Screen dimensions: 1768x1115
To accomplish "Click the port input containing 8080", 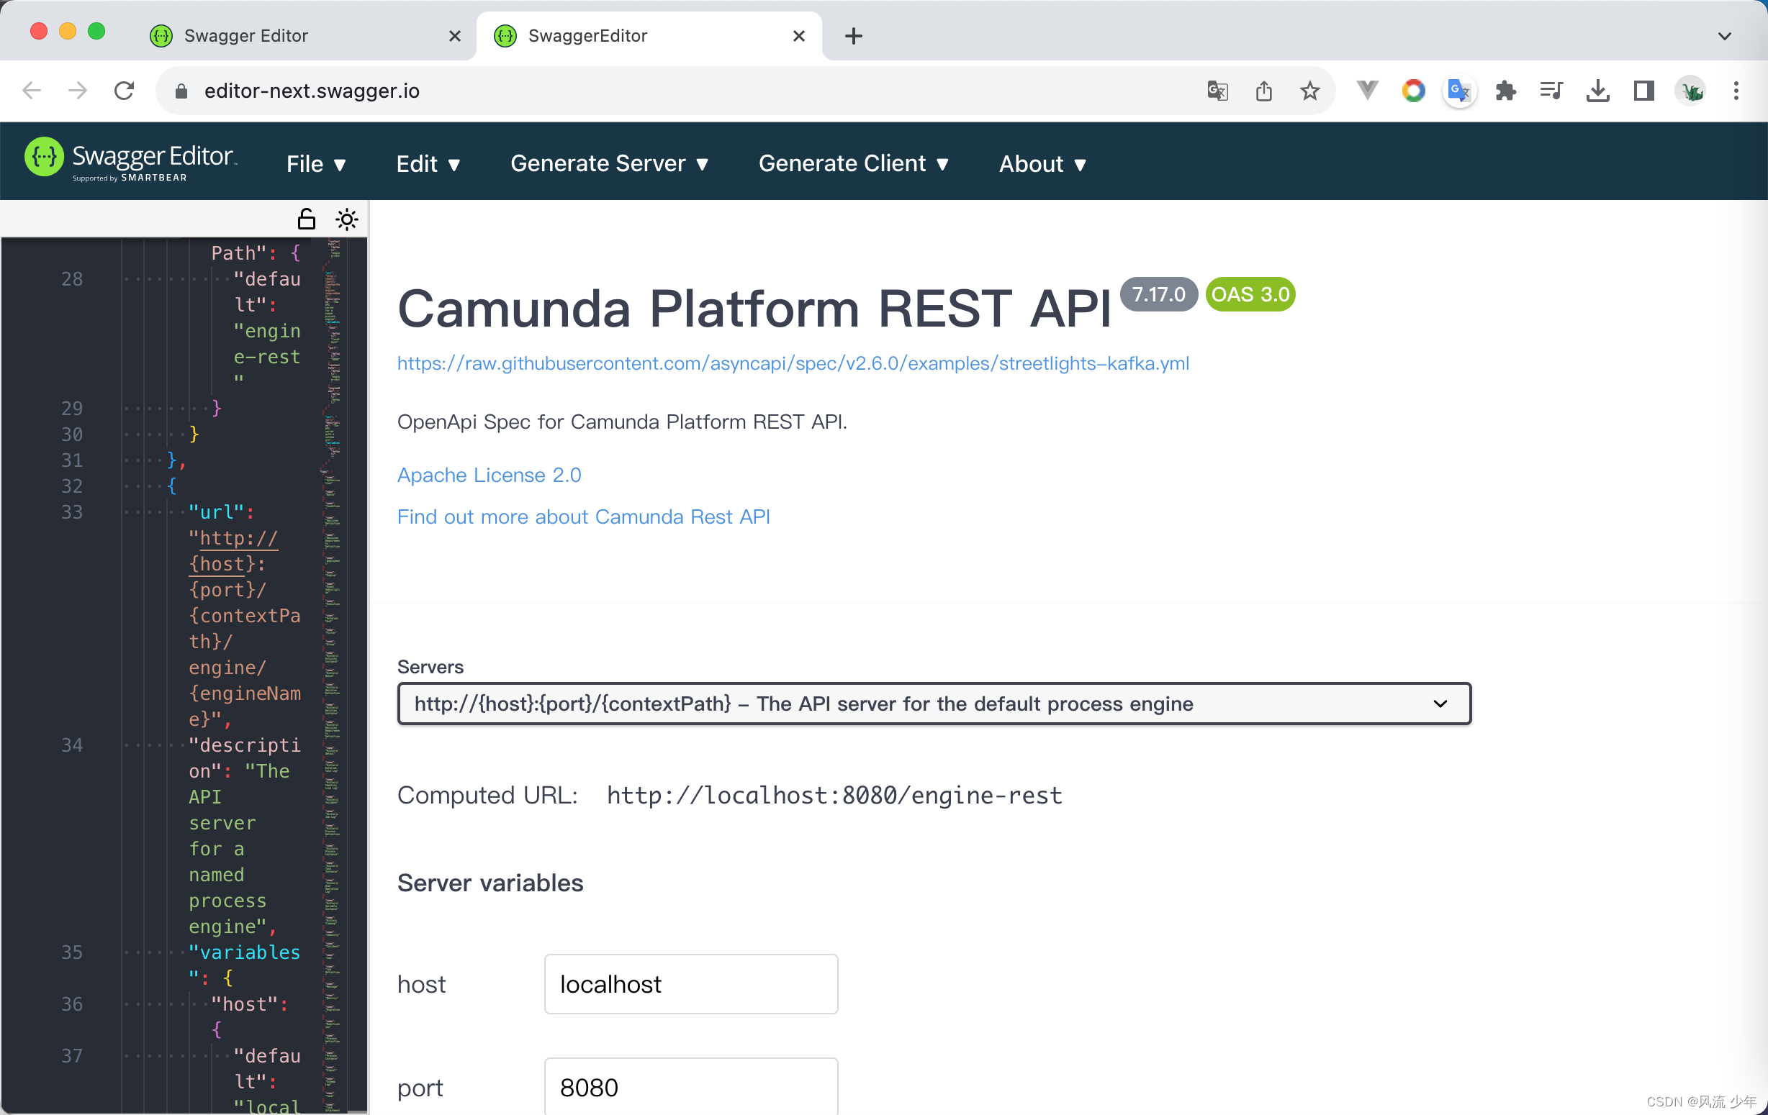I will pyautogui.click(x=691, y=1086).
